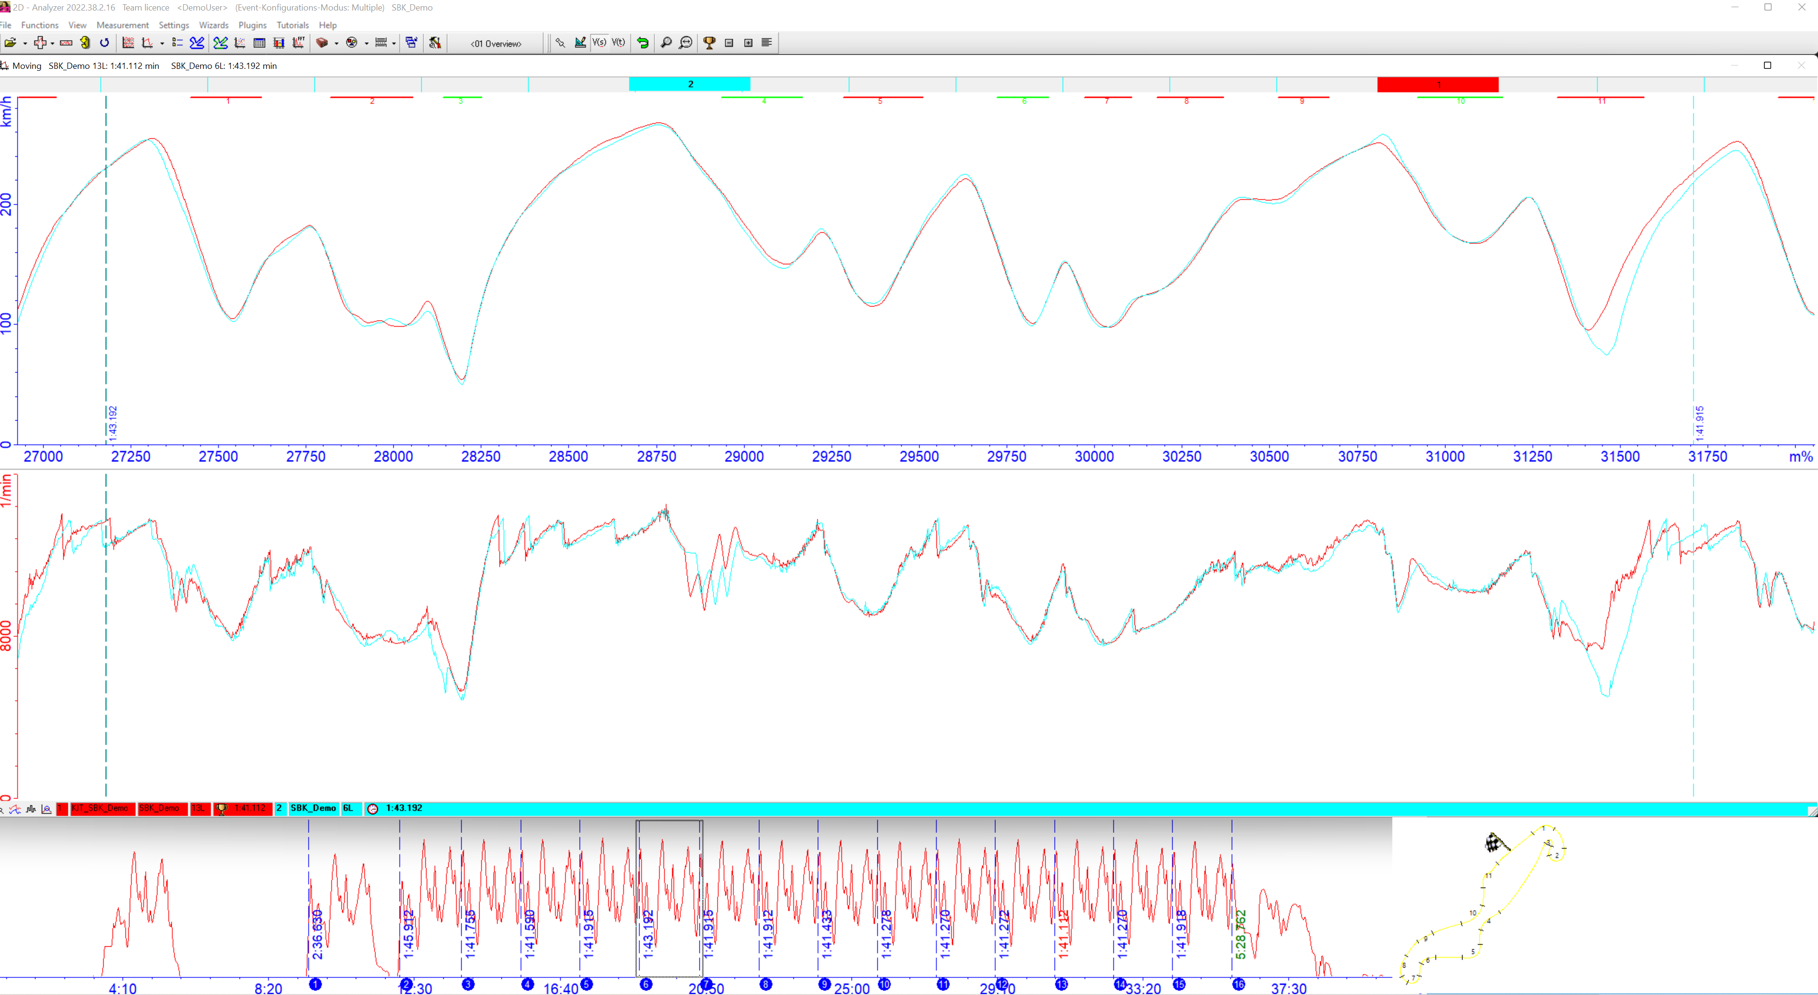
Task: Expand dropdown beside the brown logger box icon
Action: click(336, 44)
